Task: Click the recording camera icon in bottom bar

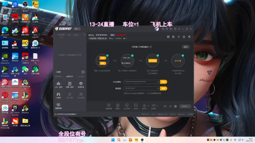Action: (165, 106)
